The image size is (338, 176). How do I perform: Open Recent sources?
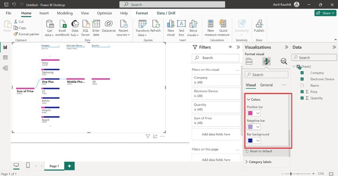coord(123,28)
